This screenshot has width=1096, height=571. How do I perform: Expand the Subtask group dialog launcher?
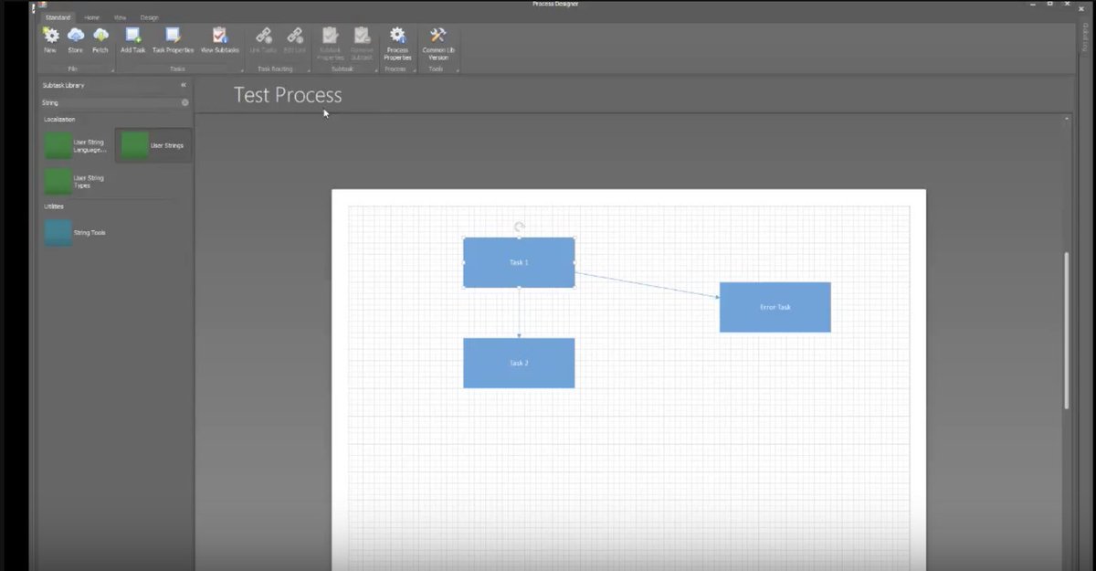(374, 70)
